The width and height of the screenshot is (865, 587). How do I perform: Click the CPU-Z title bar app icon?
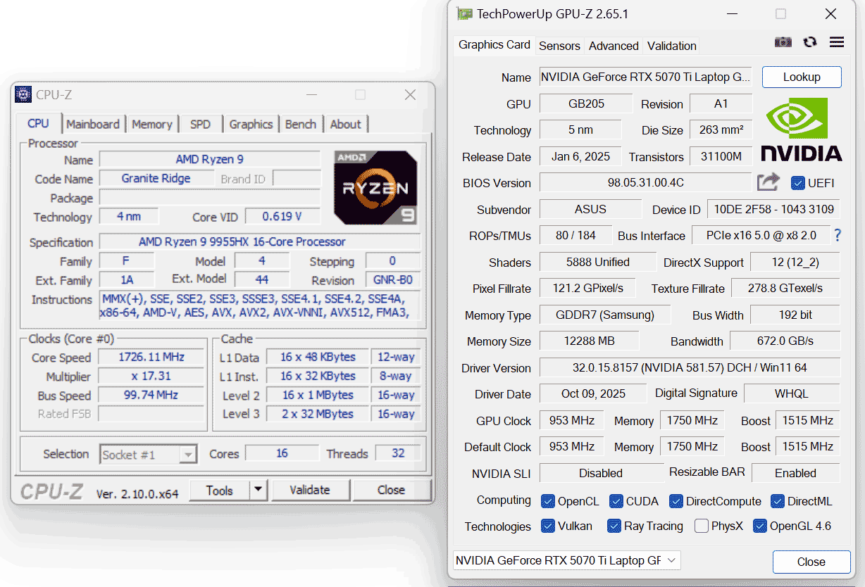[23, 94]
